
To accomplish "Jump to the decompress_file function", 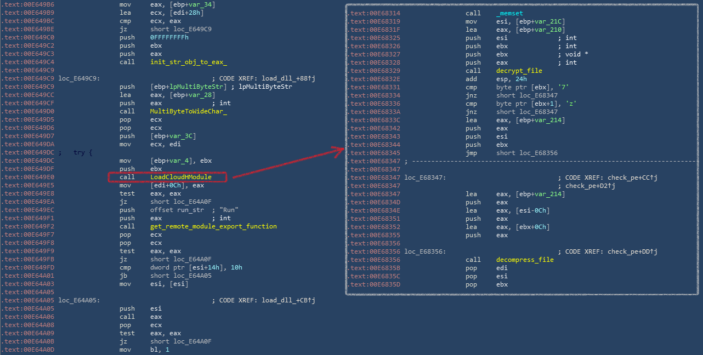I will click(525, 260).
